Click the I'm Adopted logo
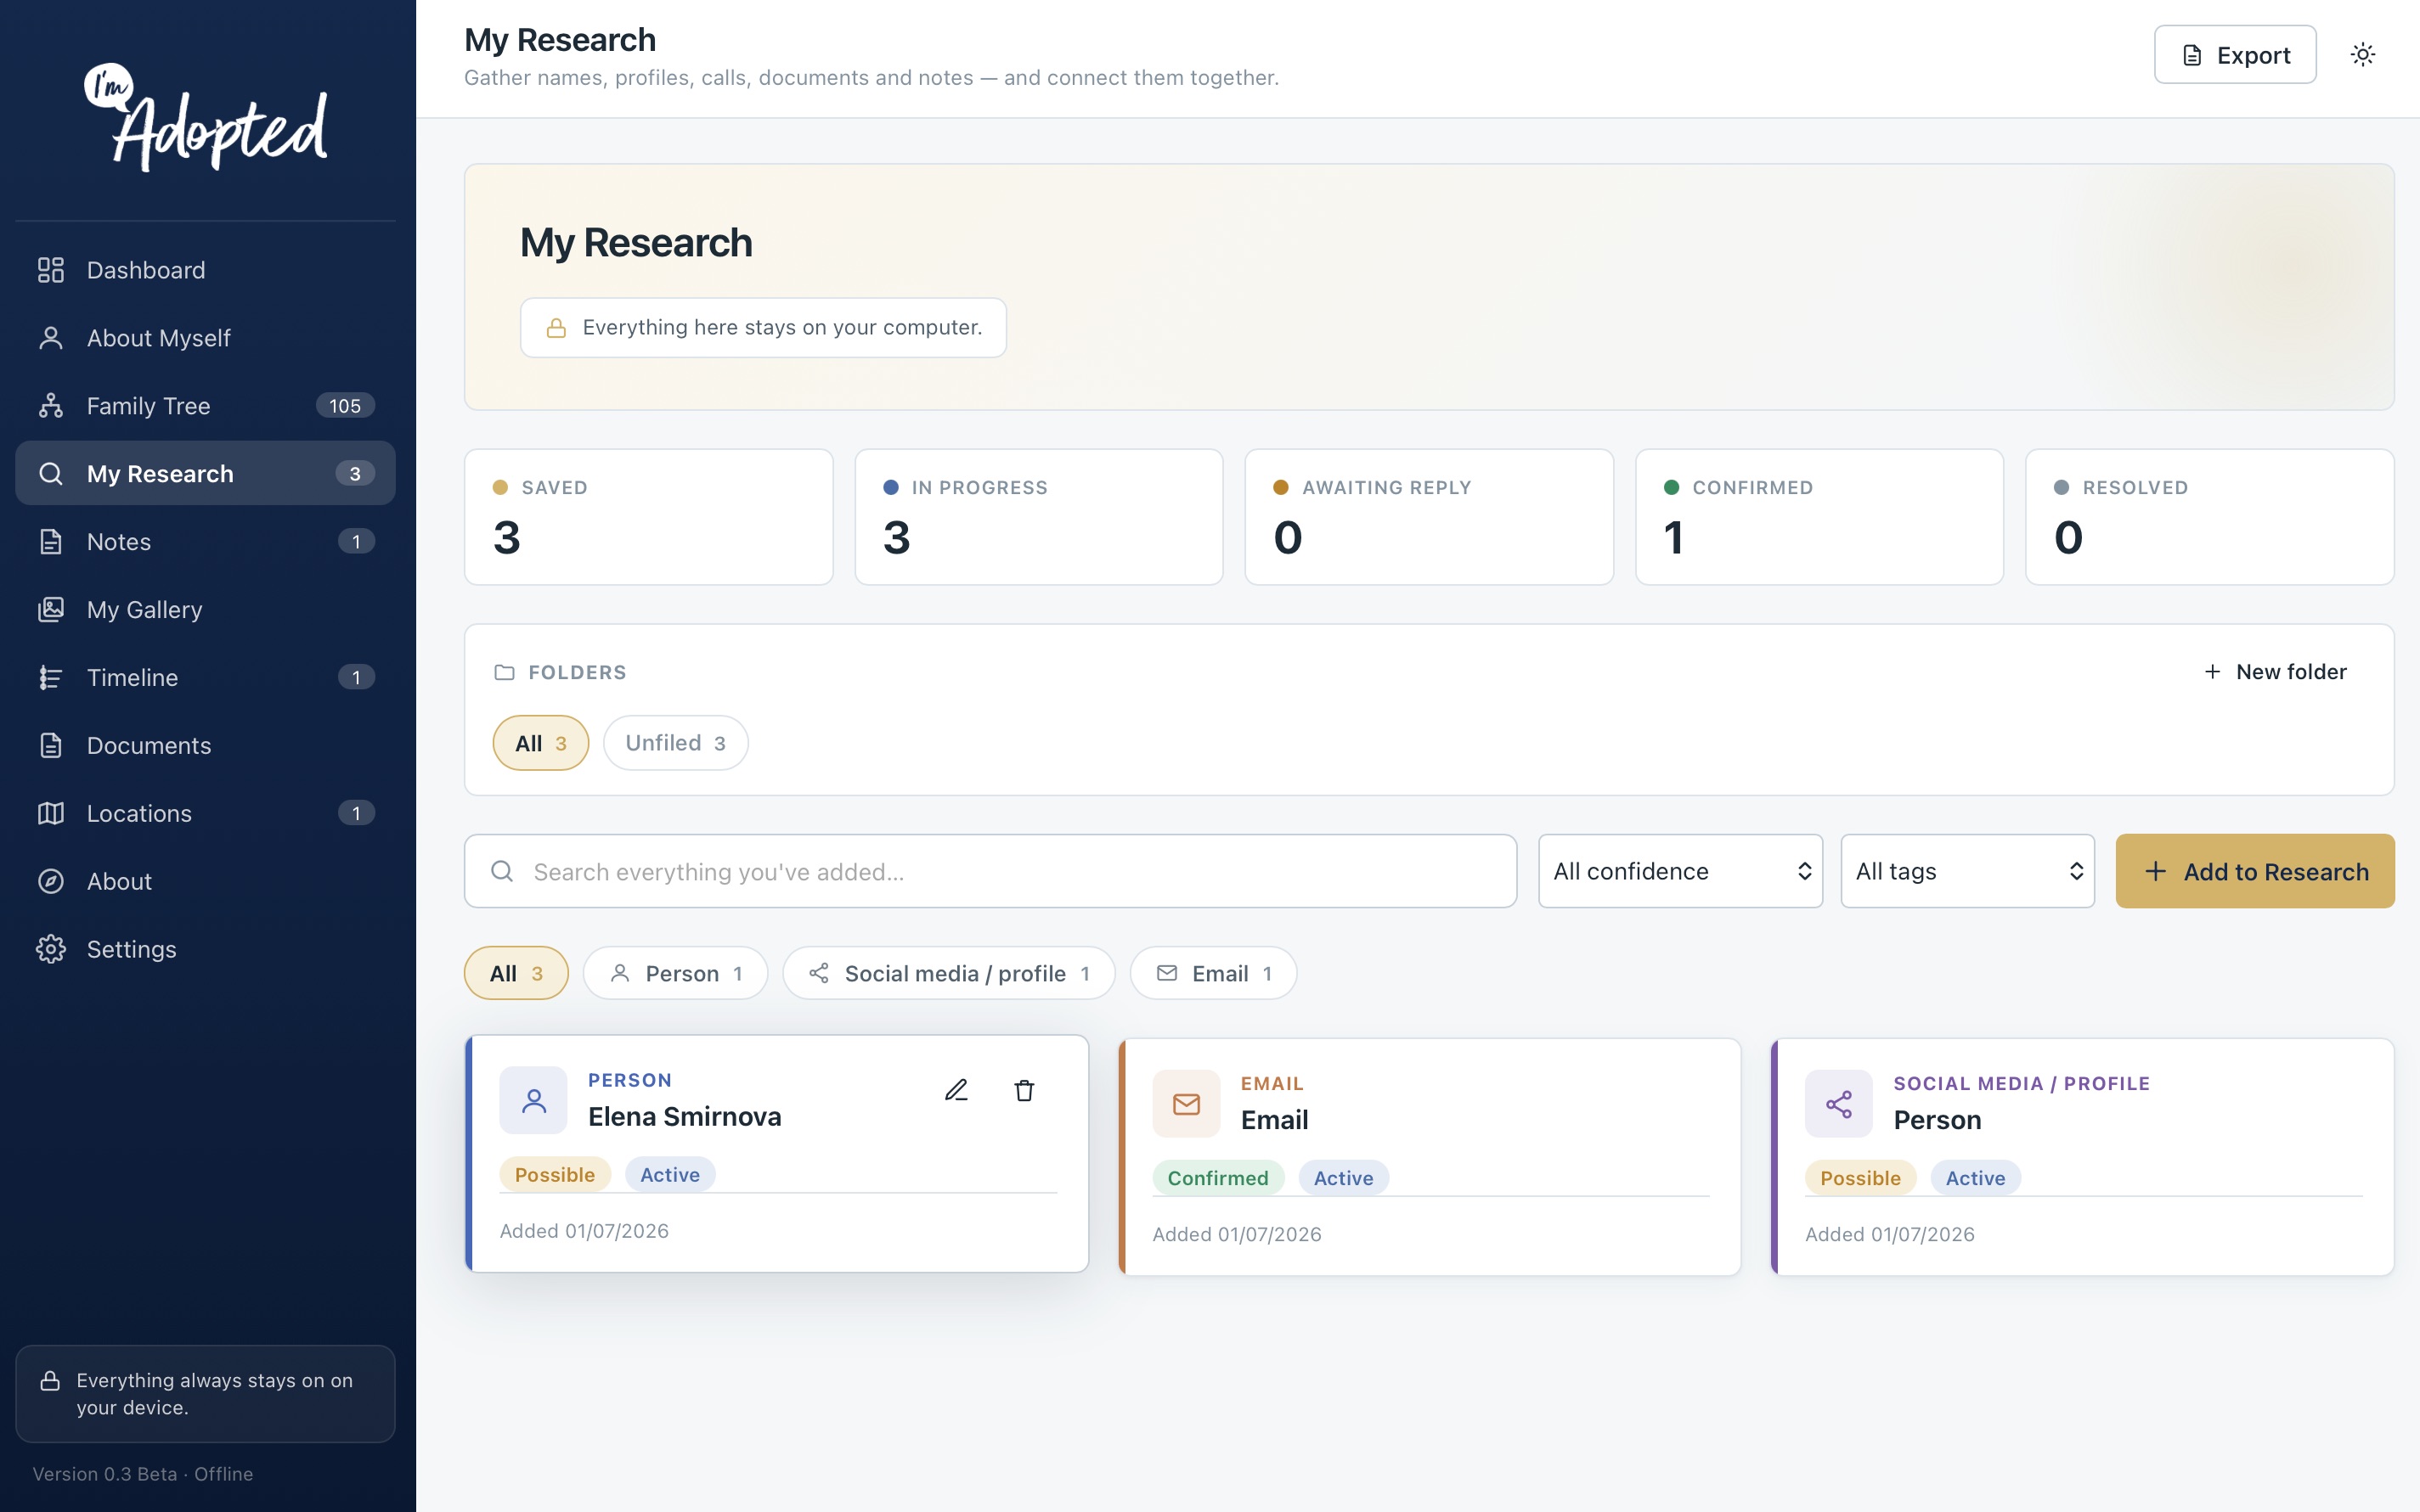Viewport: 2420px width, 1512px height. pyautogui.click(x=205, y=117)
